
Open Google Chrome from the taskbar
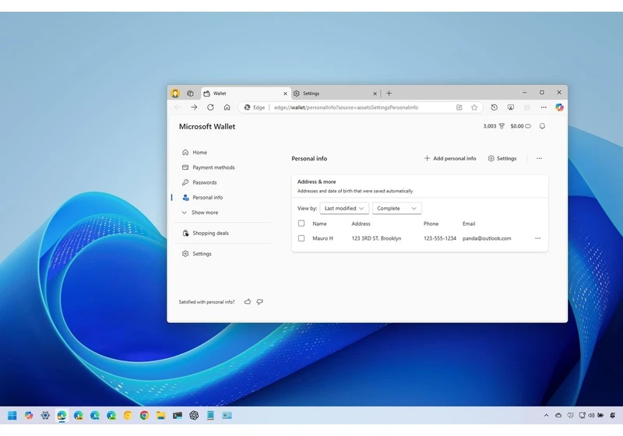144,415
